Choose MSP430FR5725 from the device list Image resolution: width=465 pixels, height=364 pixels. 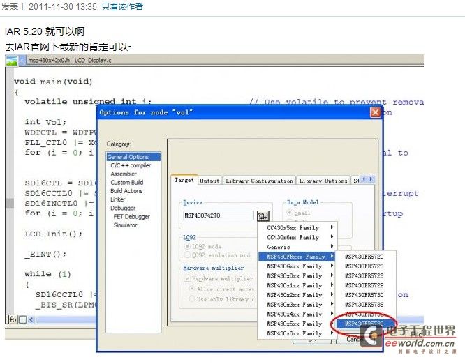pos(366,266)
